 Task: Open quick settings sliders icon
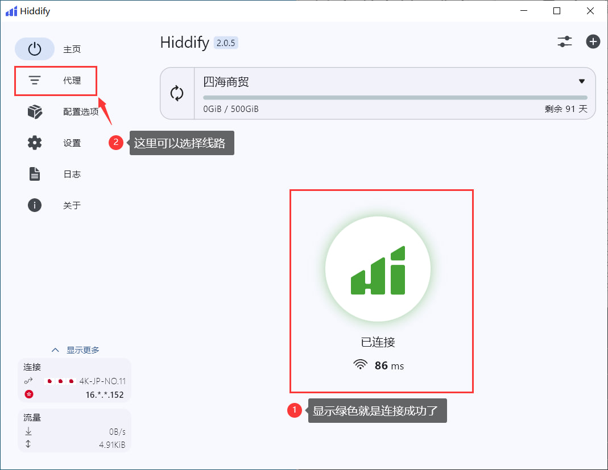coord(565,41)
